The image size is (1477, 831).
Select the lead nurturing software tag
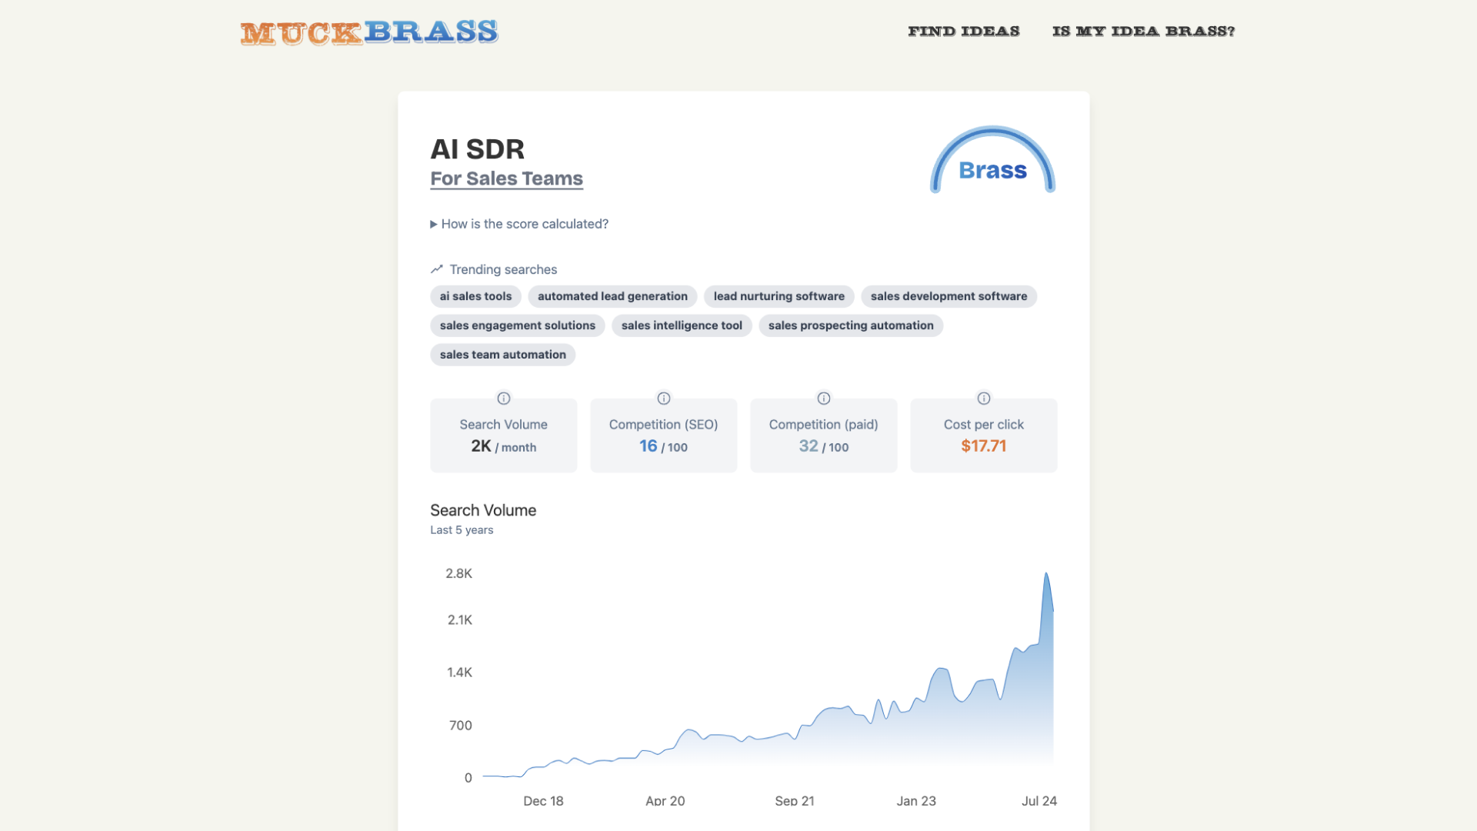[x=779, y=296]
